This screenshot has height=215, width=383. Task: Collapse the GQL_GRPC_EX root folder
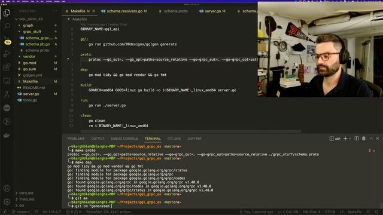[31, 19]
